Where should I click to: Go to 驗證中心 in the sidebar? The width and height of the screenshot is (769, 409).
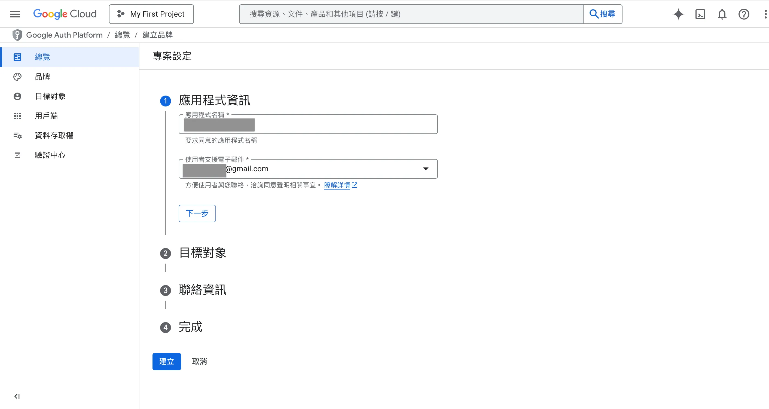(50, 155)
